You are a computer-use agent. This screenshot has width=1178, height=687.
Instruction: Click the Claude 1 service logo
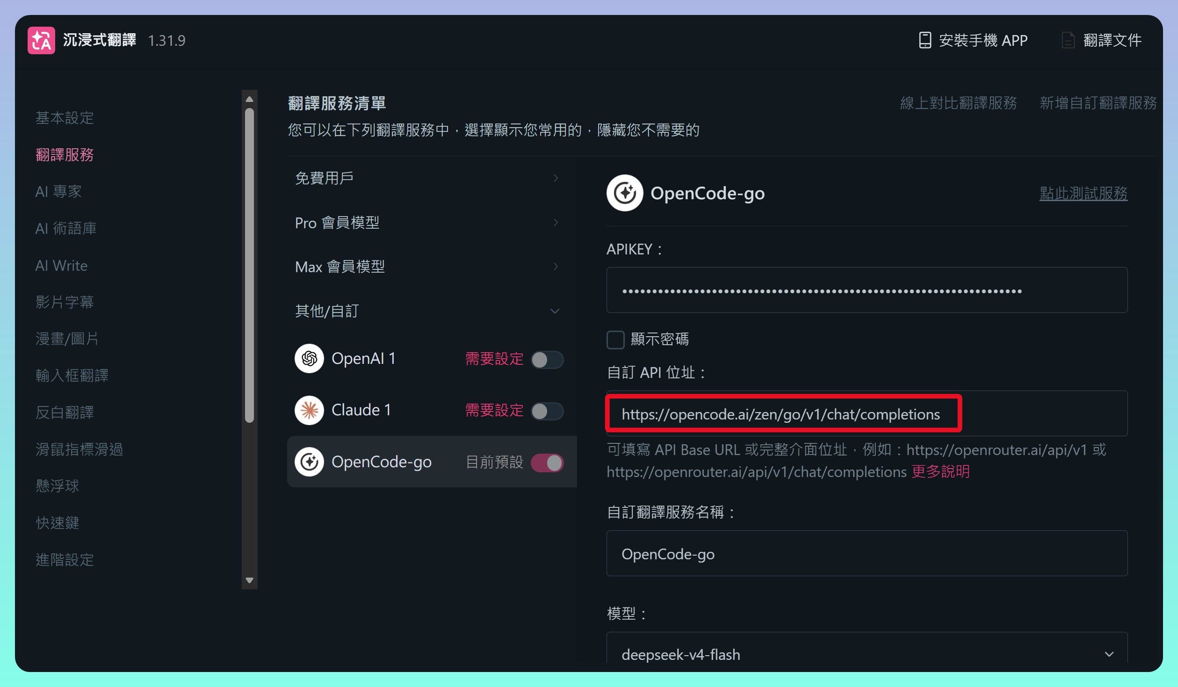click(x=309, y=410)
